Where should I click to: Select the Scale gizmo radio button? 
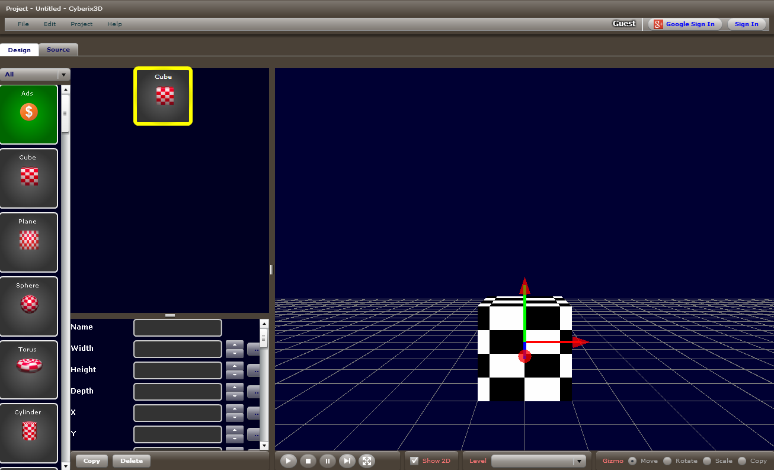(707, 461)
